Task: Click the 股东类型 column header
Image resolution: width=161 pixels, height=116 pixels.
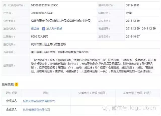Action: point(11,93)
